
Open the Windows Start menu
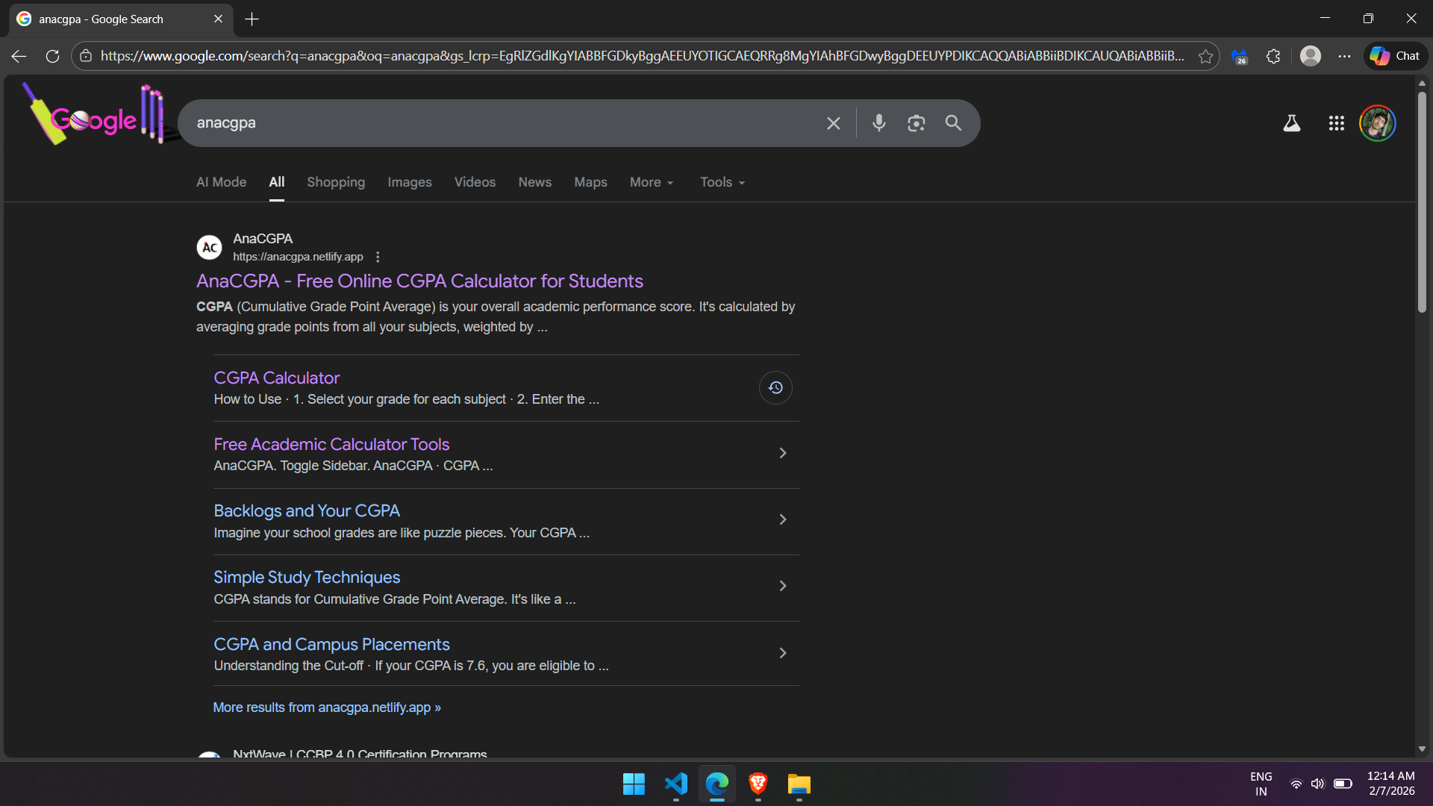634,784
